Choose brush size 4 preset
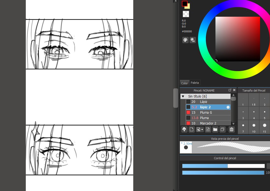Screen dimensions: 270x191 [x=254, y=113]
